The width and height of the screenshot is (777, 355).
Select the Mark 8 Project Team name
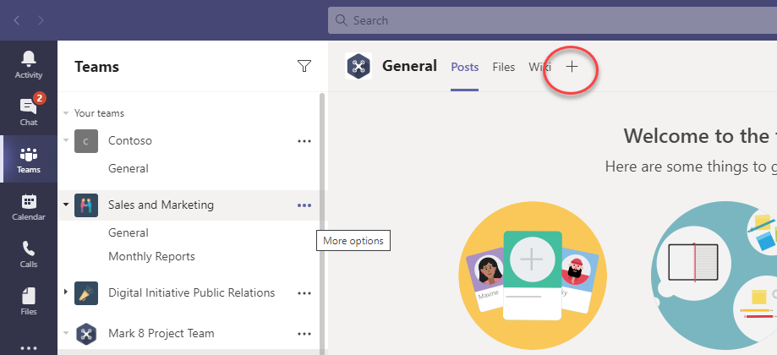161,333
